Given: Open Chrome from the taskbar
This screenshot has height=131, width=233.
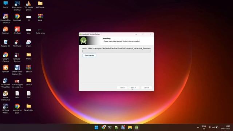Looking at the screenshot, I should point(103,127).
